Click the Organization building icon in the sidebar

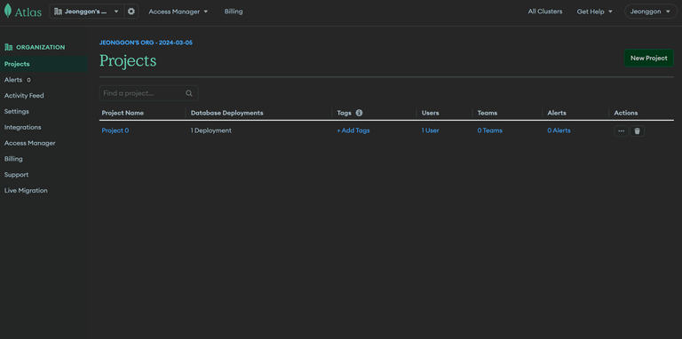pos(8,47)
